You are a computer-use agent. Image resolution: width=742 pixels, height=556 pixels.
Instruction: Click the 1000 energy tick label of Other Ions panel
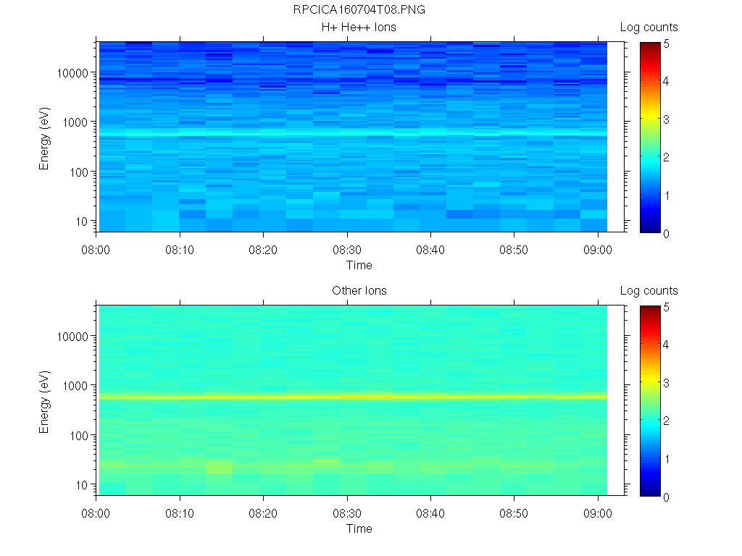[75, 386]
